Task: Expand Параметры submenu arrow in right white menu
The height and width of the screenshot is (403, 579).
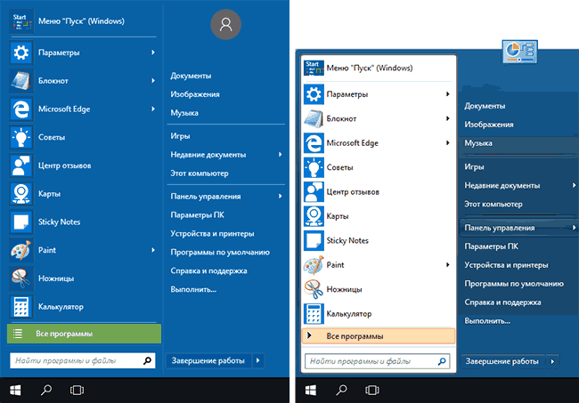Action: [447, 94]
